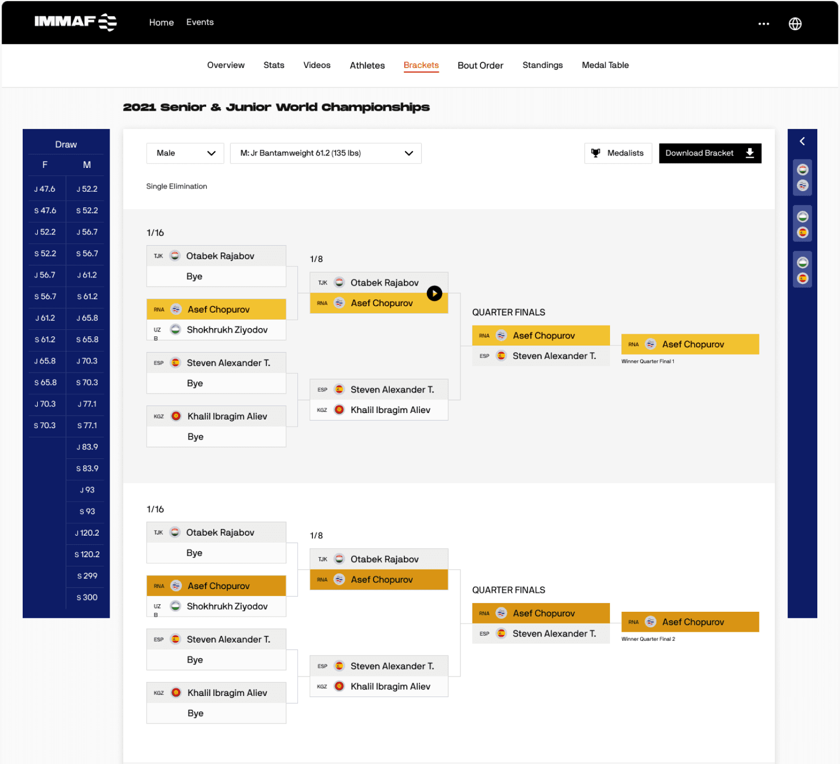Open the globe language selector
Image resolution: width=840 pixels, height=764 pixels.
tap(795, 24)
